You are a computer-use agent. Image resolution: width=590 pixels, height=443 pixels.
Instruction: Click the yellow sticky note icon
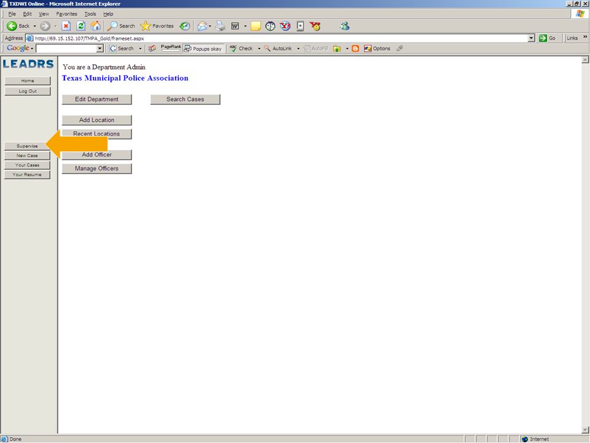coord(256,26)
